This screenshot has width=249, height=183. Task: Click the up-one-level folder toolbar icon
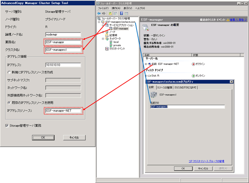[110, 14]
